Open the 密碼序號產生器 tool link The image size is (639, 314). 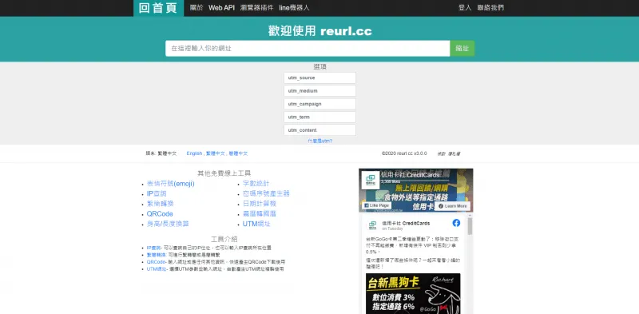(266, 193)
